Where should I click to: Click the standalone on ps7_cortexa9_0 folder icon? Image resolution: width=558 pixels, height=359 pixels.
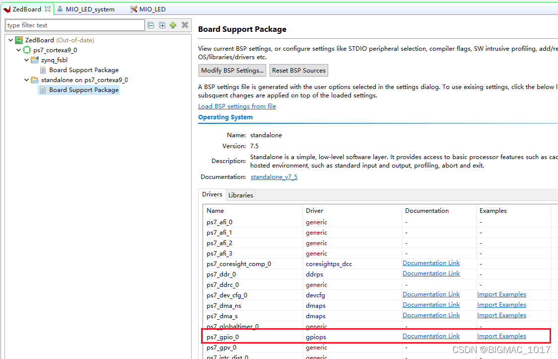pyautogui.click(x=35, y=80)
